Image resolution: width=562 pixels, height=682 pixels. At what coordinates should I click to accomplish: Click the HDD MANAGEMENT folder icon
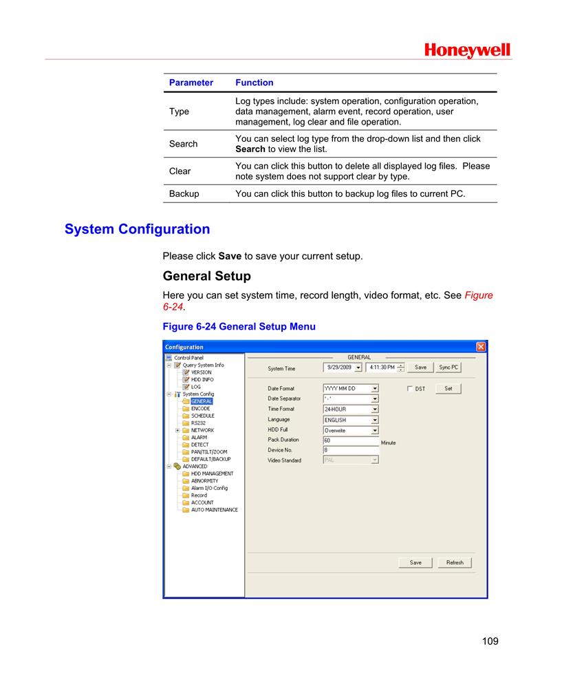tap(186, 473)
